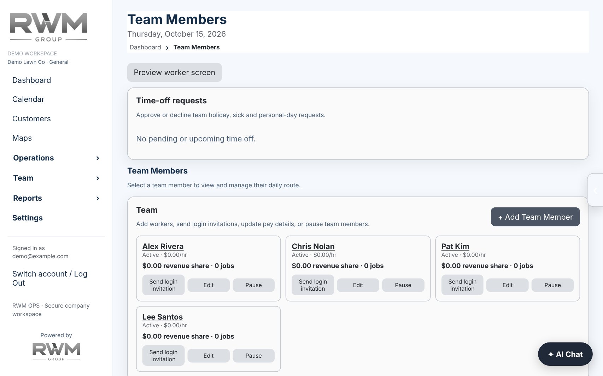Click 'No pending or upcoming time off.' text
The width and height of the screenshot is (603, 376).
tap(196, 139)
